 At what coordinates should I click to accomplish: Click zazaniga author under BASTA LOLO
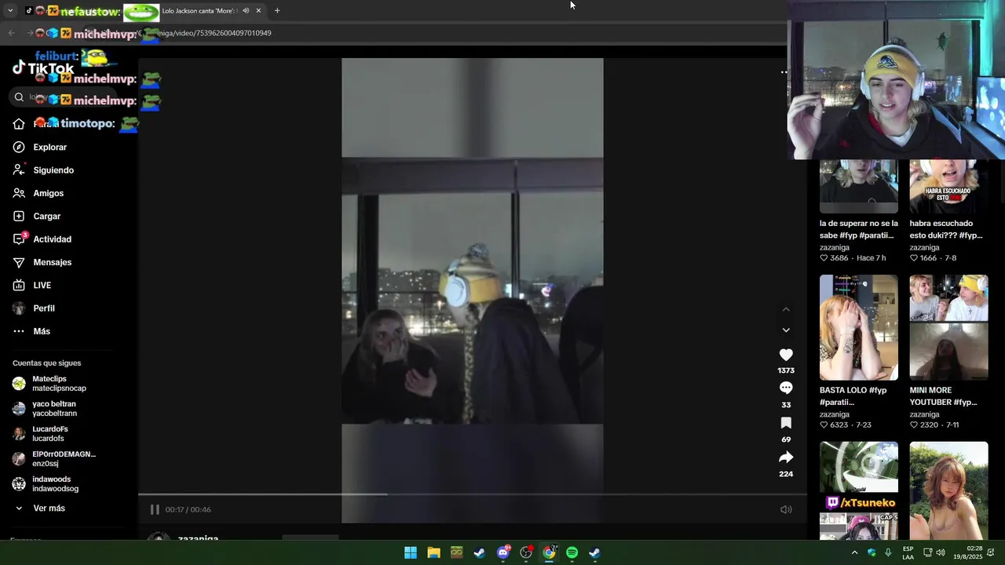835,414
